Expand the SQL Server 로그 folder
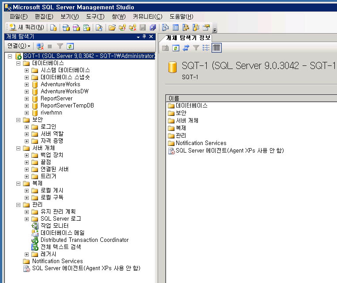The image size is (337, 283). click(27, 219)
